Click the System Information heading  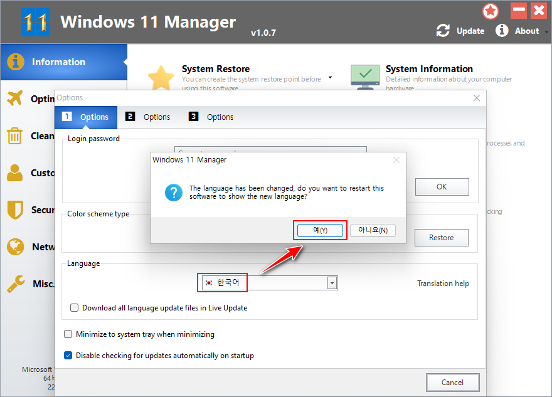pos(429,69)
